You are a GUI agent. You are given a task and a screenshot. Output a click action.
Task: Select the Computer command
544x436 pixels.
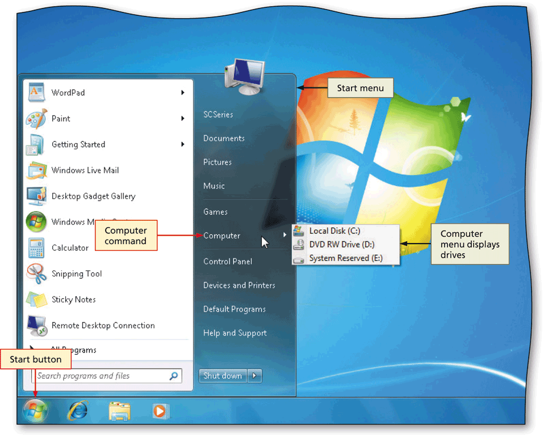coord(221,236)
